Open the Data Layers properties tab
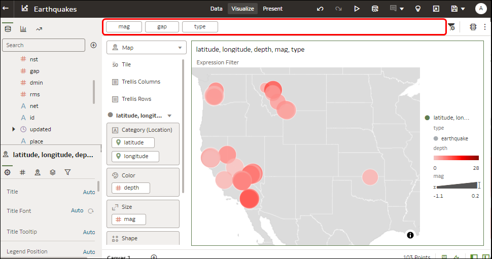This screenshot has height=259, width=492. coord(52,172)
